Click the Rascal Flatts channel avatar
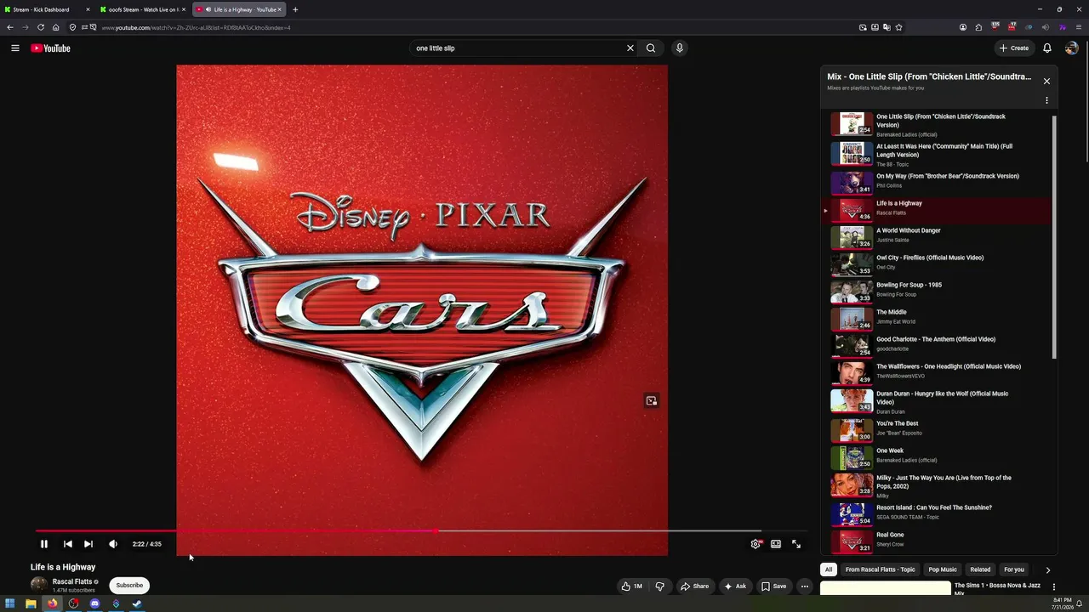Screen dimensions: 1089x612 tap(38, 585)
